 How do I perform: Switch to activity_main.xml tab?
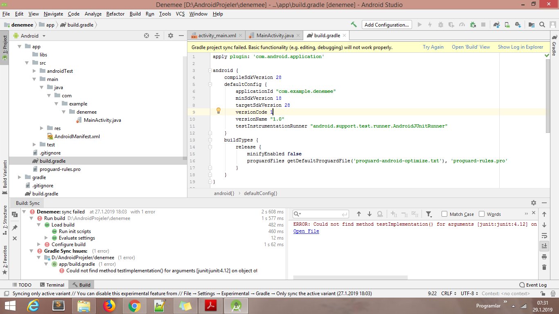point(216,36)
